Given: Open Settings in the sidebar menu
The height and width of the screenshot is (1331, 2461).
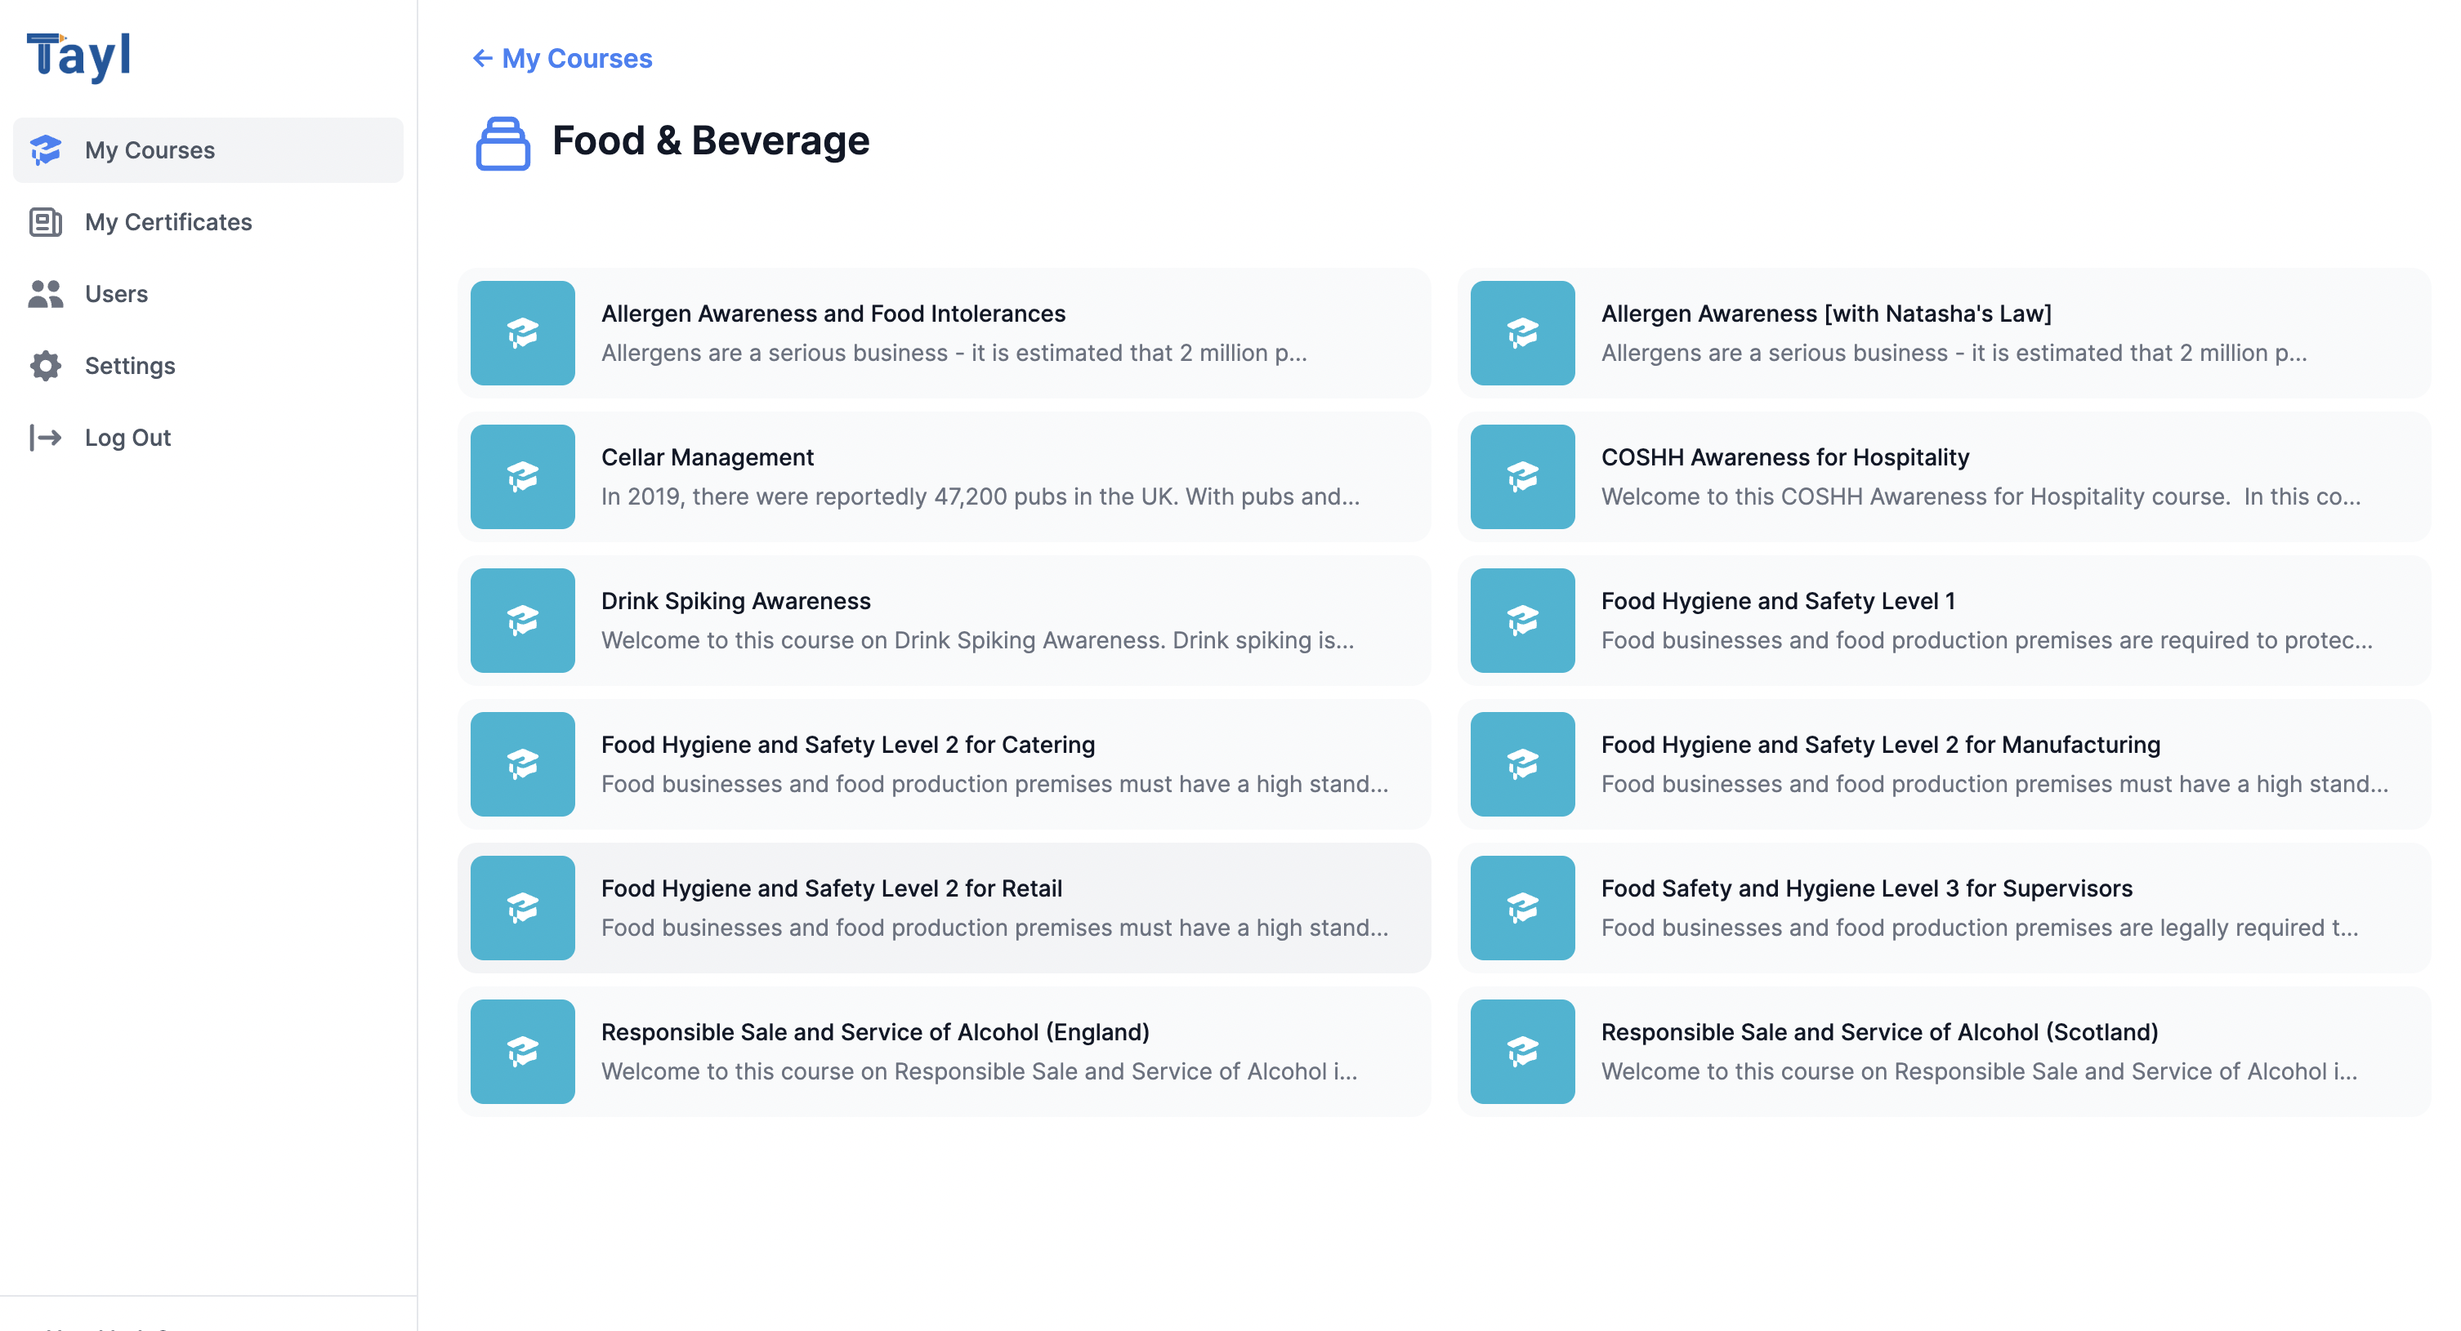Looking at the screenshot, I should tap(130, 366).
